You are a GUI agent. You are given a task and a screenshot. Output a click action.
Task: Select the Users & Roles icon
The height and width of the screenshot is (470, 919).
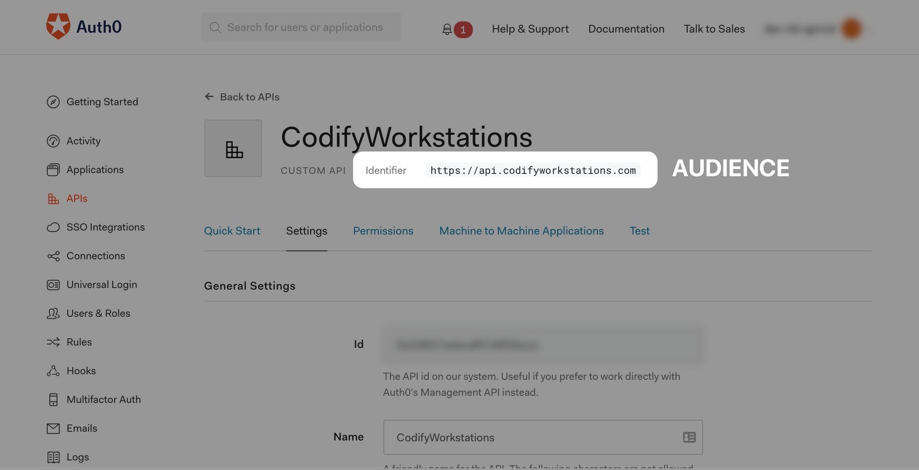(x=53, y=313)
